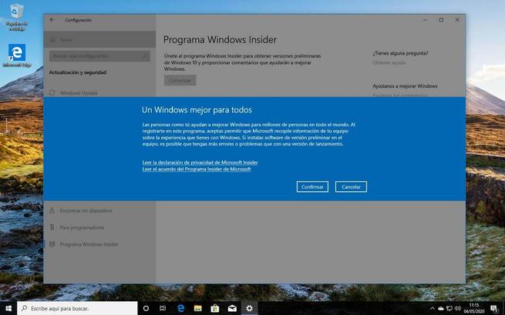This screenshot has height=315, width=505.
Task: Open Task View on the taskbar
Action: click(163, 308)
